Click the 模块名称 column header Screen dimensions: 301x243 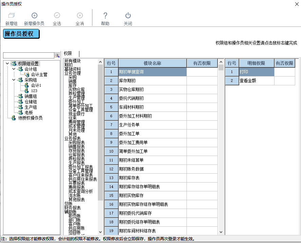152,63
